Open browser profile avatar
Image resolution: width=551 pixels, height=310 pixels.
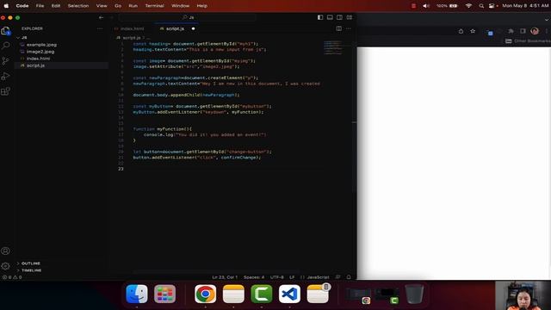point(535,31)
